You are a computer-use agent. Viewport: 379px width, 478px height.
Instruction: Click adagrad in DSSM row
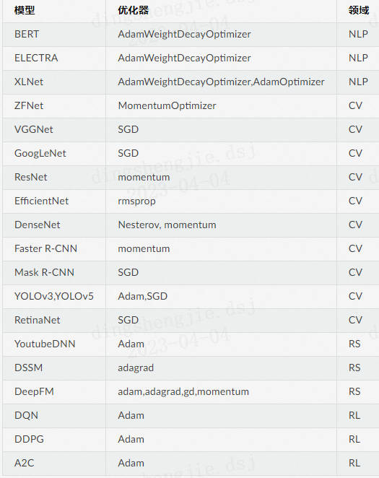pyautogui.click(x=136, y=368)
